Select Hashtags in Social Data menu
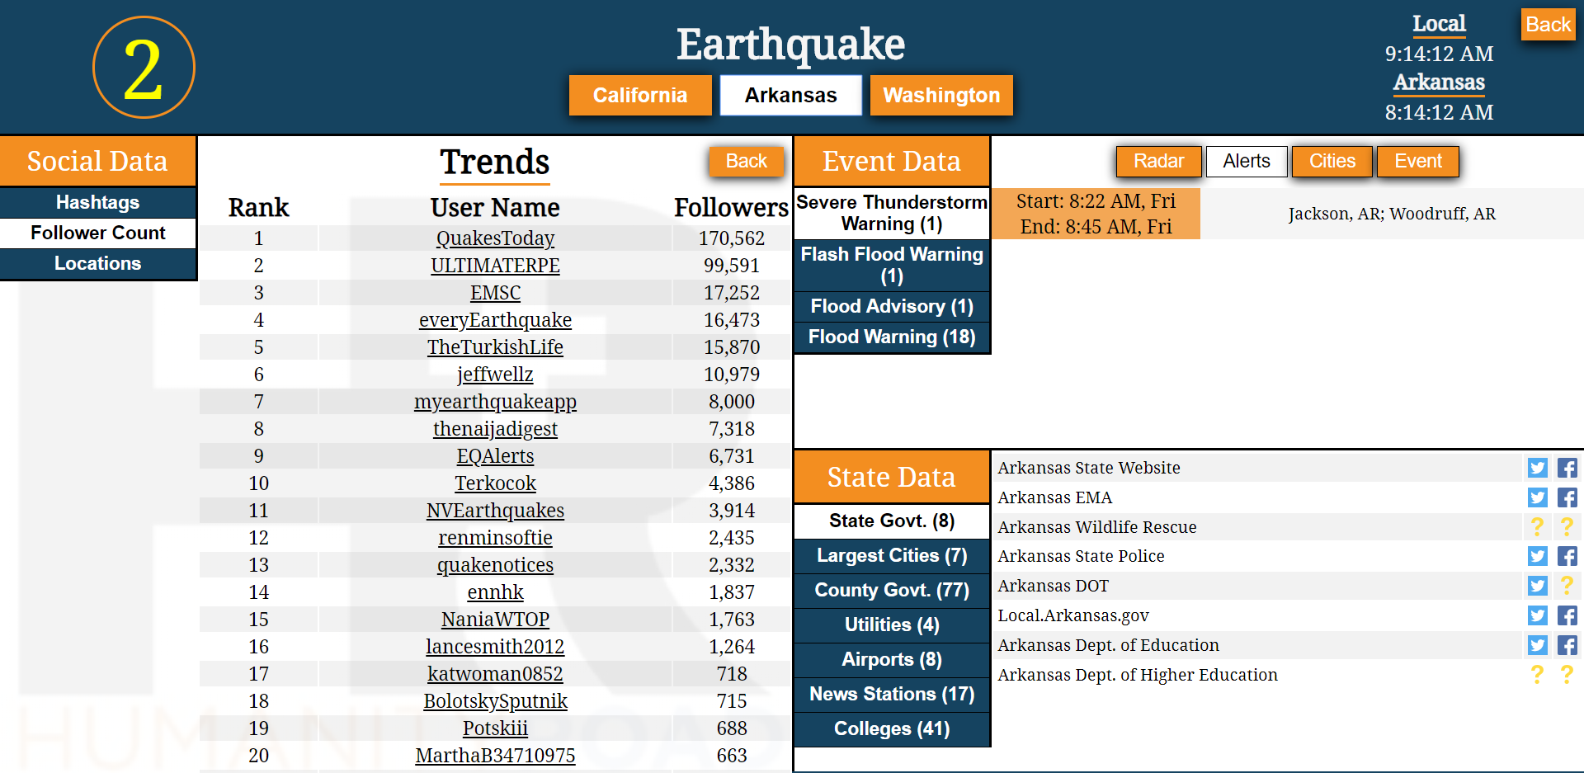Image resolution: width=1584 pixels, height=773 pixels. 97,202
